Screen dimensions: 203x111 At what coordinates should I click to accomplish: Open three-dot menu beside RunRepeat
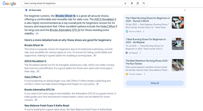click(x=140, y=53)
